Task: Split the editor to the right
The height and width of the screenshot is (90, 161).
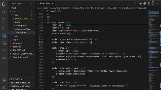Action: pos(153,3)
